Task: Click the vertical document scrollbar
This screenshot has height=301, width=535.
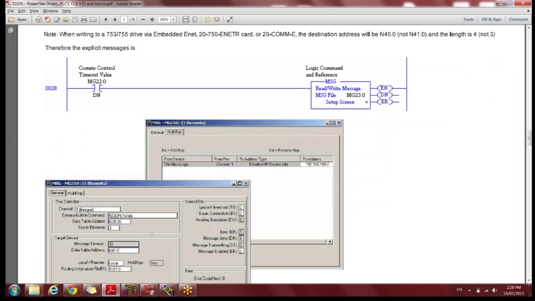Action: tap(528, 155)
